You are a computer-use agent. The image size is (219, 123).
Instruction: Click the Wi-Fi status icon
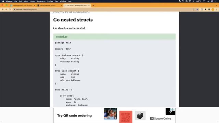[190, 1]
